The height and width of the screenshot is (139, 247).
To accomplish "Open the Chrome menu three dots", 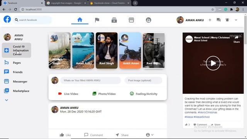I will point(243,9).
